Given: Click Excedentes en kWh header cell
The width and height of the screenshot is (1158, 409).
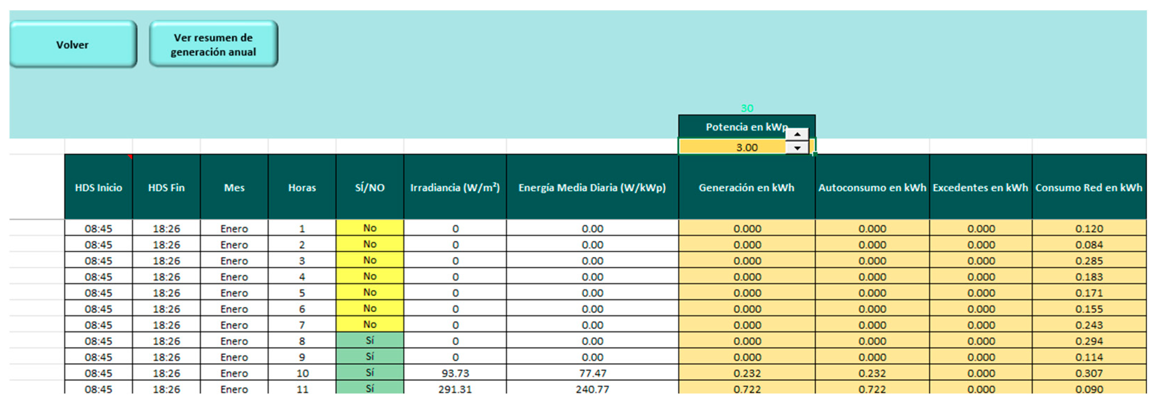Looking at the screenshot, I should [x=981, y=187].
